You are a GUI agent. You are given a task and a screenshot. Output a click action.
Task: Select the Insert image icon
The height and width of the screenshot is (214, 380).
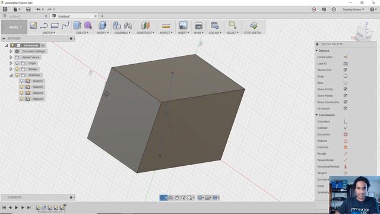(x=183, y=26)
